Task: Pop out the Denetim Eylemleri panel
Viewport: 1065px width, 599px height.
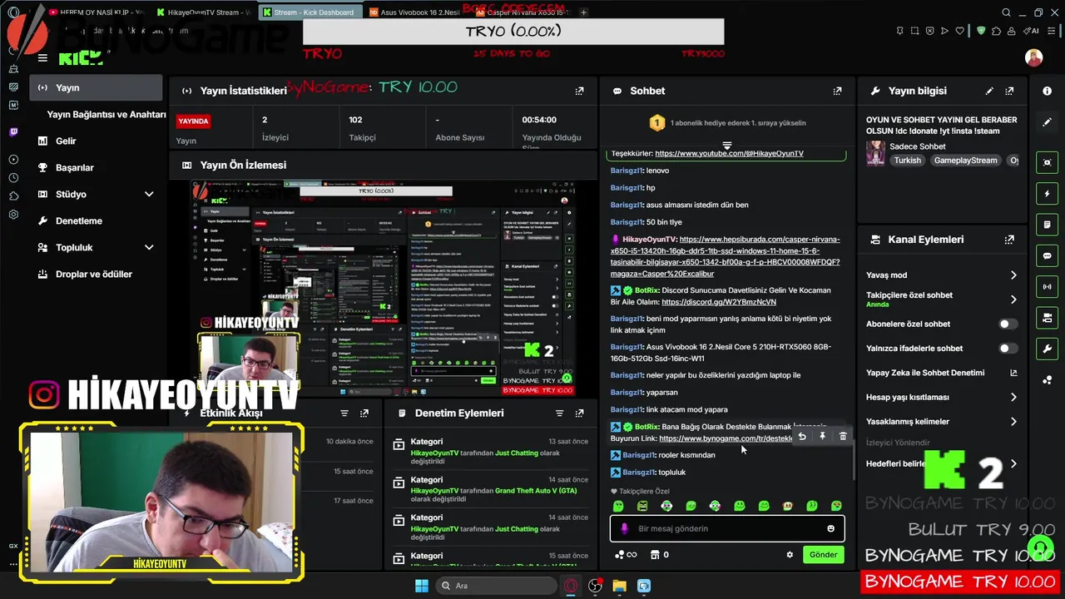Action: click(580, 413)
